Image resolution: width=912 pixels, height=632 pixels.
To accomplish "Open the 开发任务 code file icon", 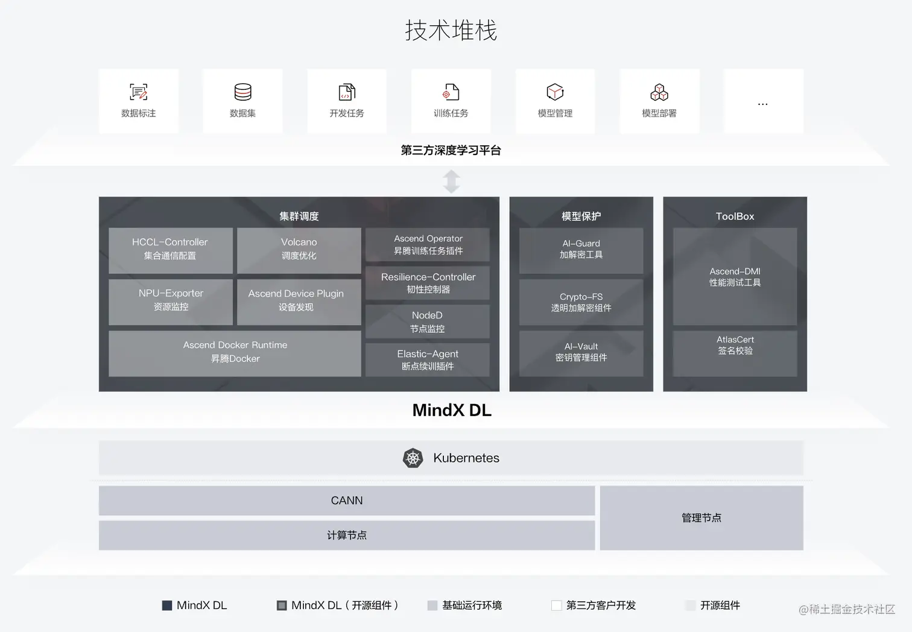I will coord(347,92).
